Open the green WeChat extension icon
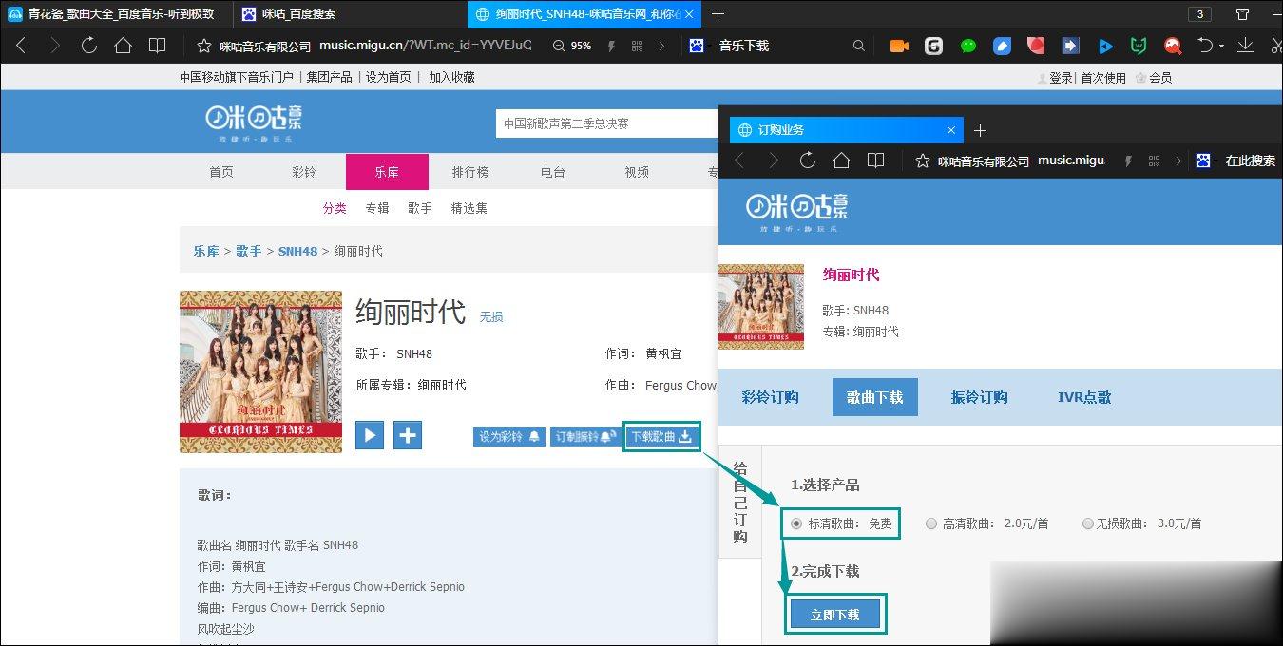1283x646 pixels. [x=968, y=46]
